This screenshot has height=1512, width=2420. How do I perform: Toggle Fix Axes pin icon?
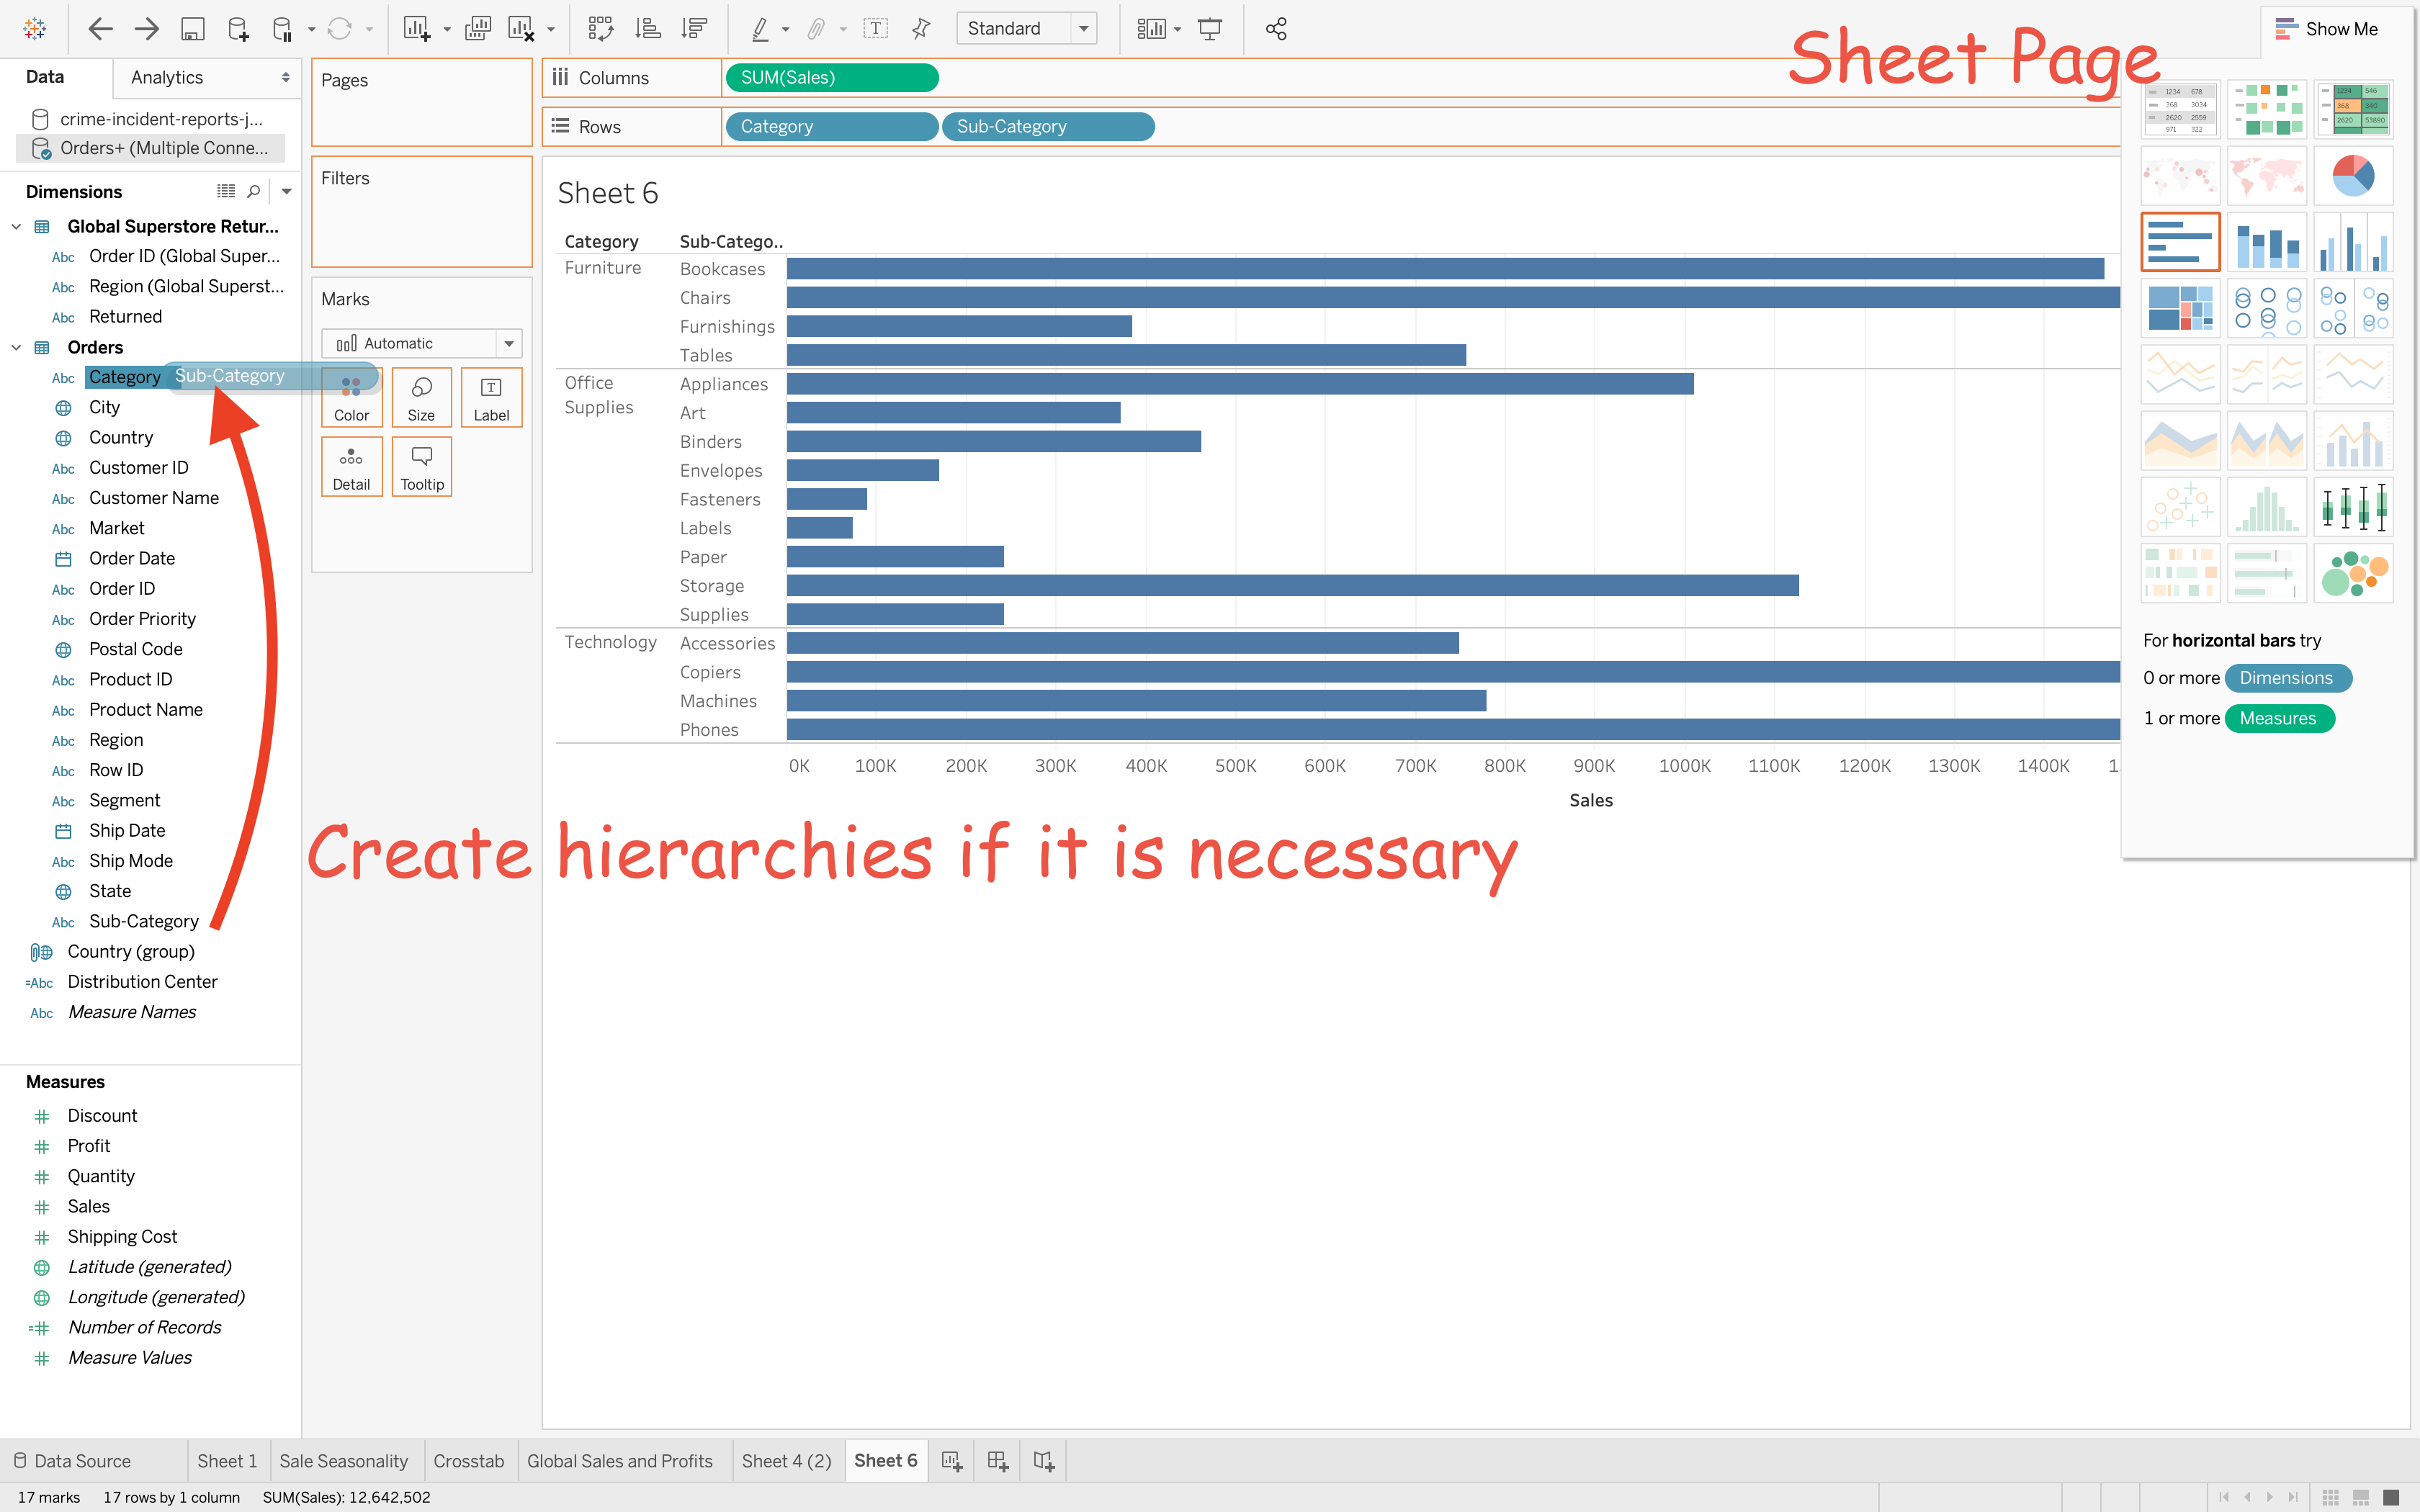921,29
